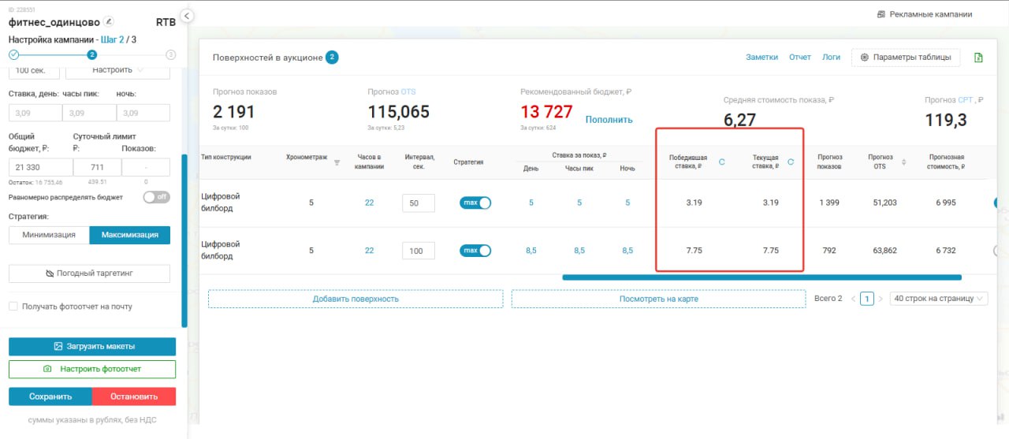Open Отчет tab link
This screenshot has width=1009, height=439.
(800, 58)
